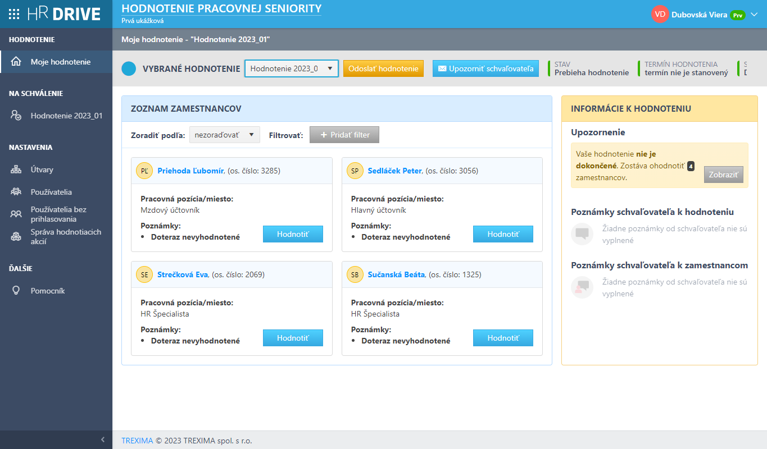Click the Používatelia group icon
This screenshot has height=449, width=767.
[16, 192]
